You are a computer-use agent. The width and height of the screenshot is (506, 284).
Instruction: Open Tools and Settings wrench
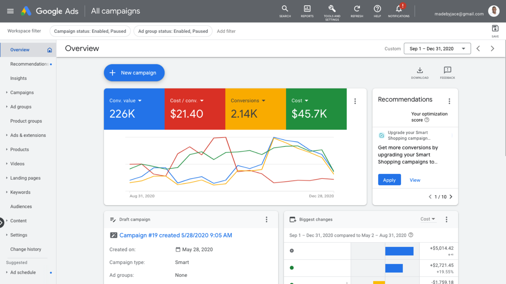coord(332,9)
